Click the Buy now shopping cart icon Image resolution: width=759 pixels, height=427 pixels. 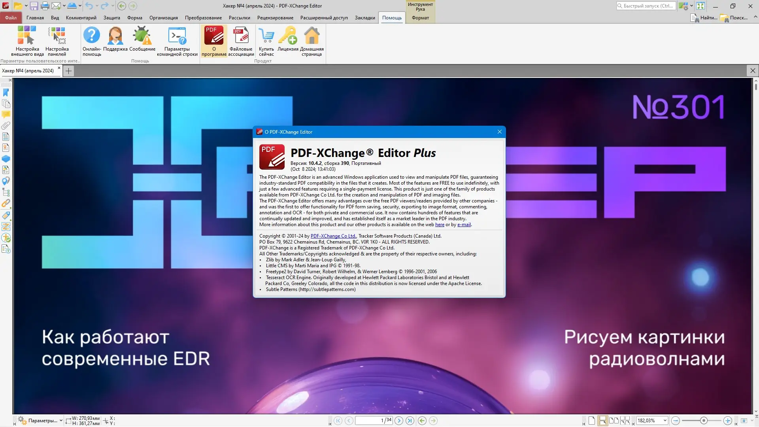pos(266,36)
